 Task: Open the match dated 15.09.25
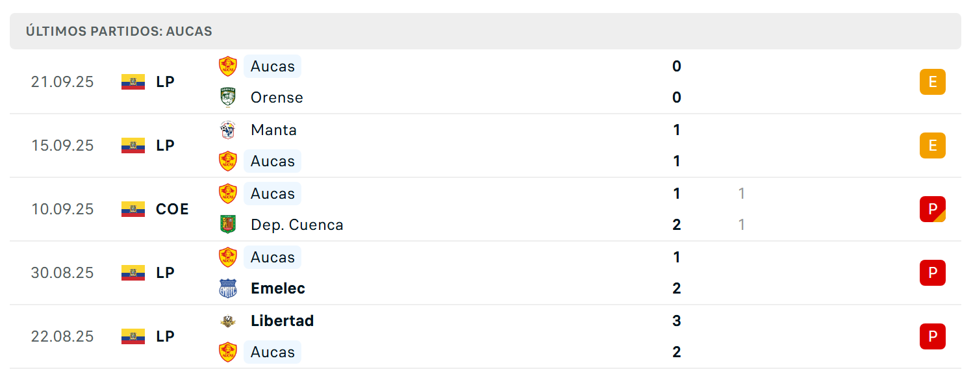point(485,145)
